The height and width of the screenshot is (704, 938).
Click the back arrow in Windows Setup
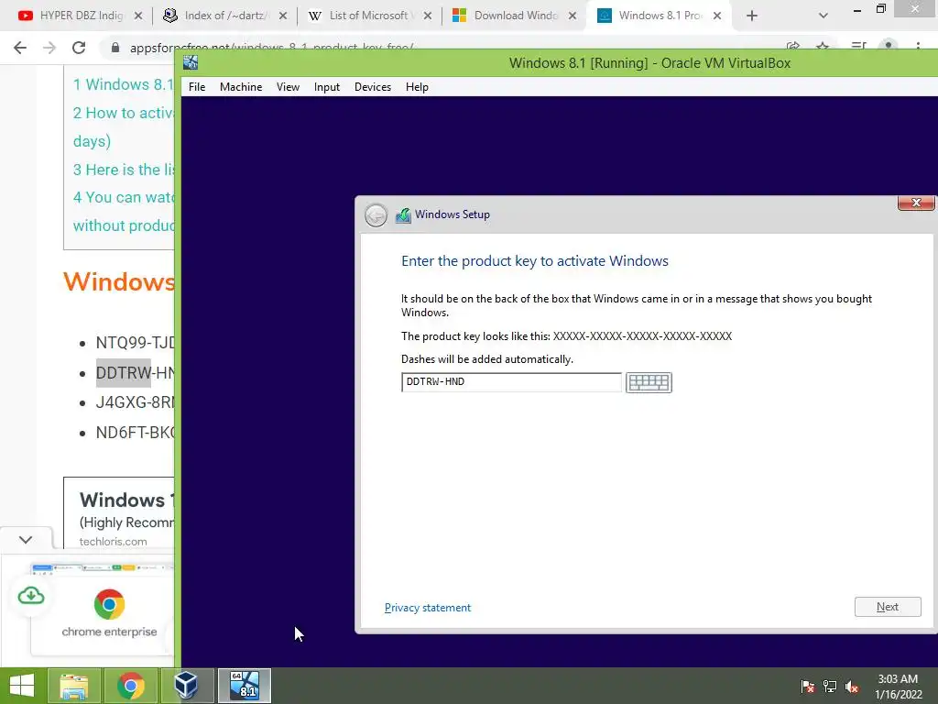click(376, 214)
